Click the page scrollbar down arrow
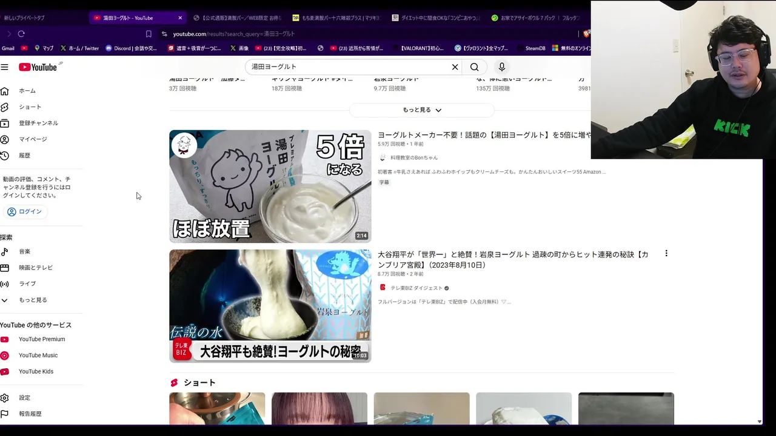The width and height of the screenshot is (776, 436). 760,421
